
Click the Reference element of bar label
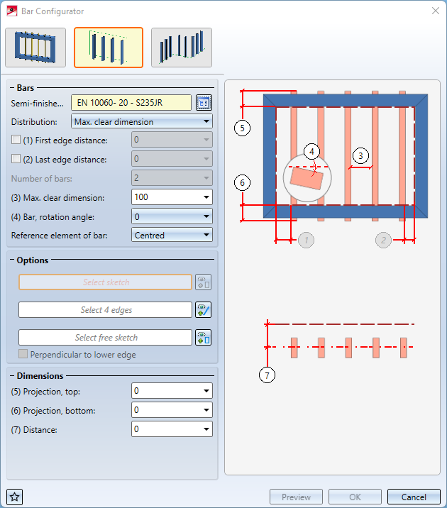(x=60, y=236)
